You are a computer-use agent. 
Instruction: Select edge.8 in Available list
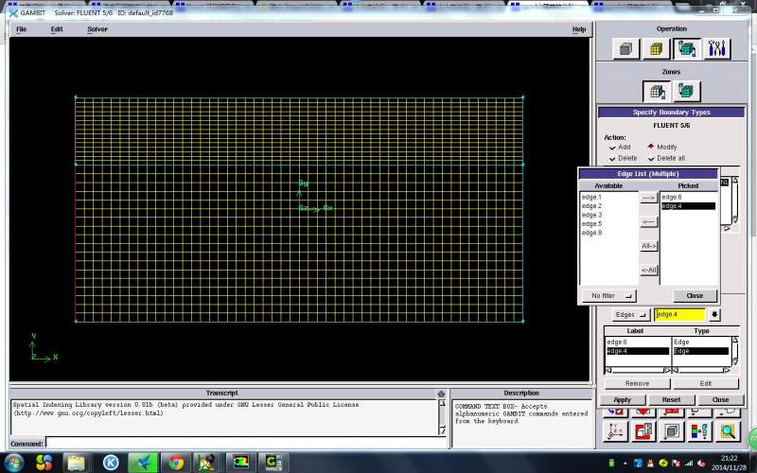(x=591, y=233)
